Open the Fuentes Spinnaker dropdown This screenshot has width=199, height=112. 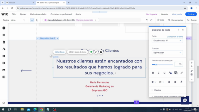(x=167, y=53)
